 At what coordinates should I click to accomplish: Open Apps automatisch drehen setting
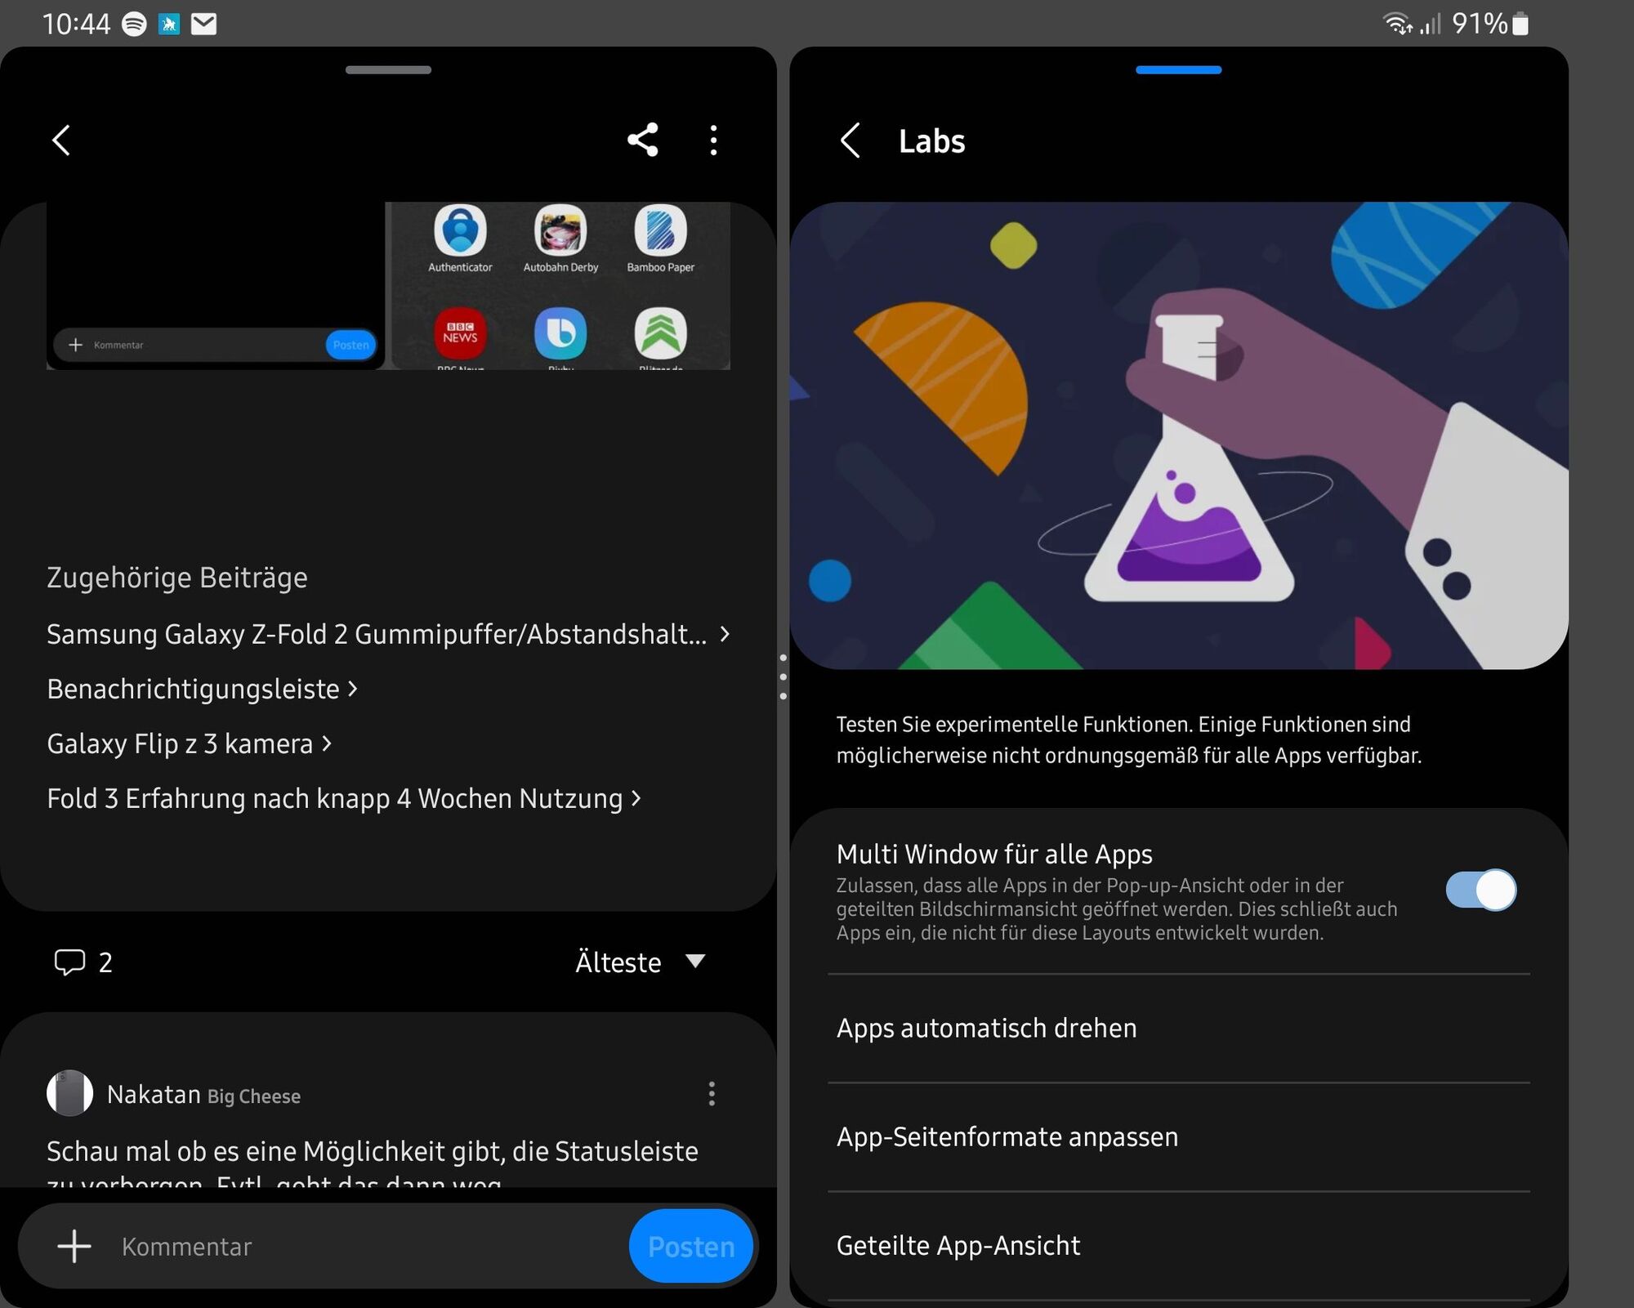click(1178, 1028)
